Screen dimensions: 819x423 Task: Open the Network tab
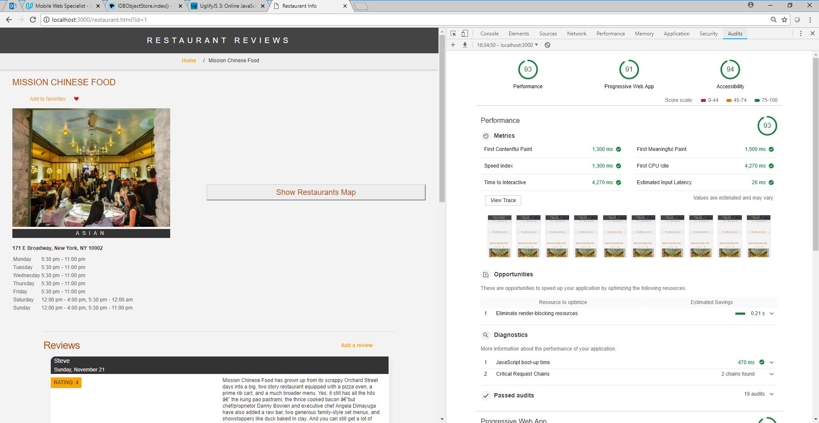[x=577, y=34]
